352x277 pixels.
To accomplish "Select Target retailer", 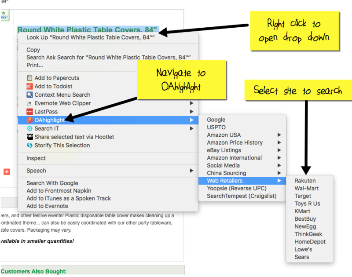I will (x=310, y=196).
